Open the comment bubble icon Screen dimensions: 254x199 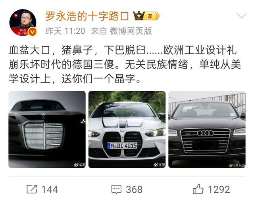(x=116, y=189)
